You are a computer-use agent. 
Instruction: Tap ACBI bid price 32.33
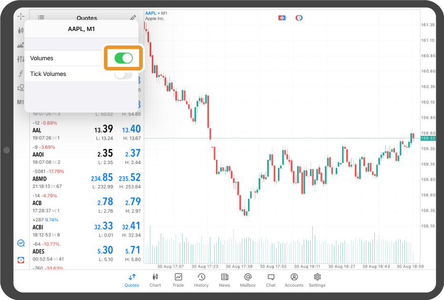(103, 226)
